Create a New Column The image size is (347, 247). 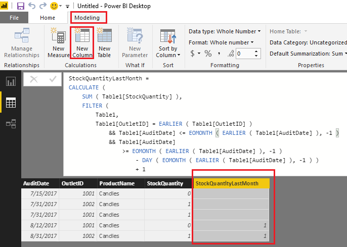coord(82,42)
